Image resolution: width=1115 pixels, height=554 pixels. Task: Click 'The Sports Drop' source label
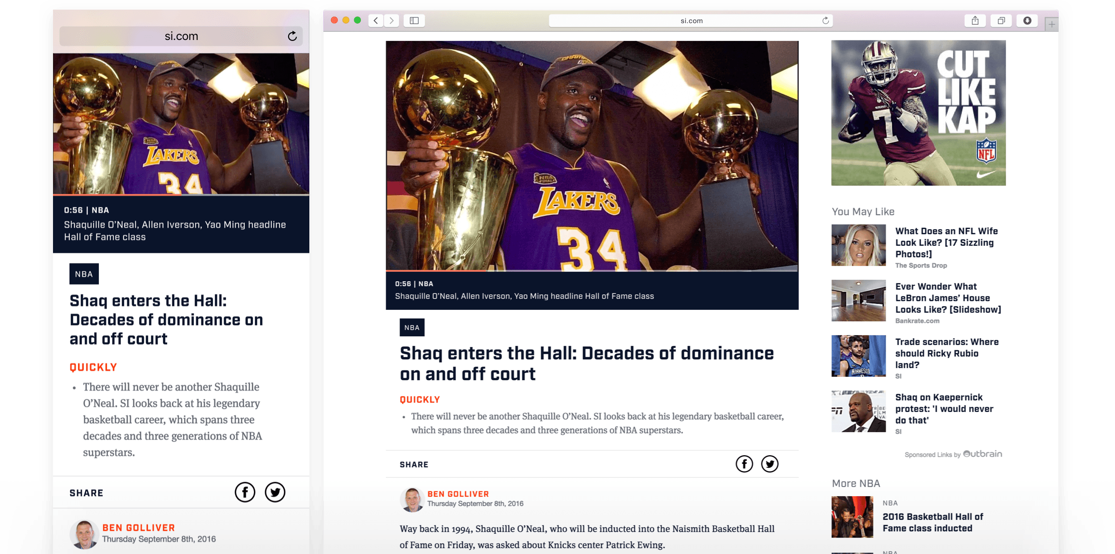click(x=921, y=265)
